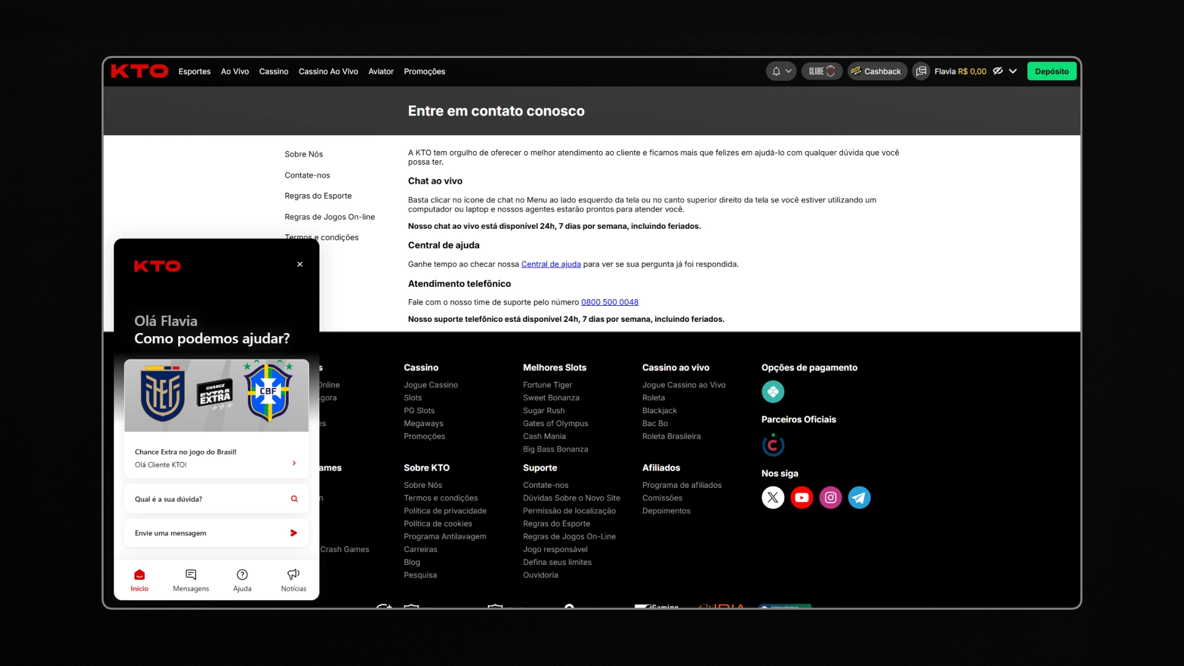Open Cassino Ao Vivo menu item
Screen dimensions: 1184x666
(x=328, y=72)
